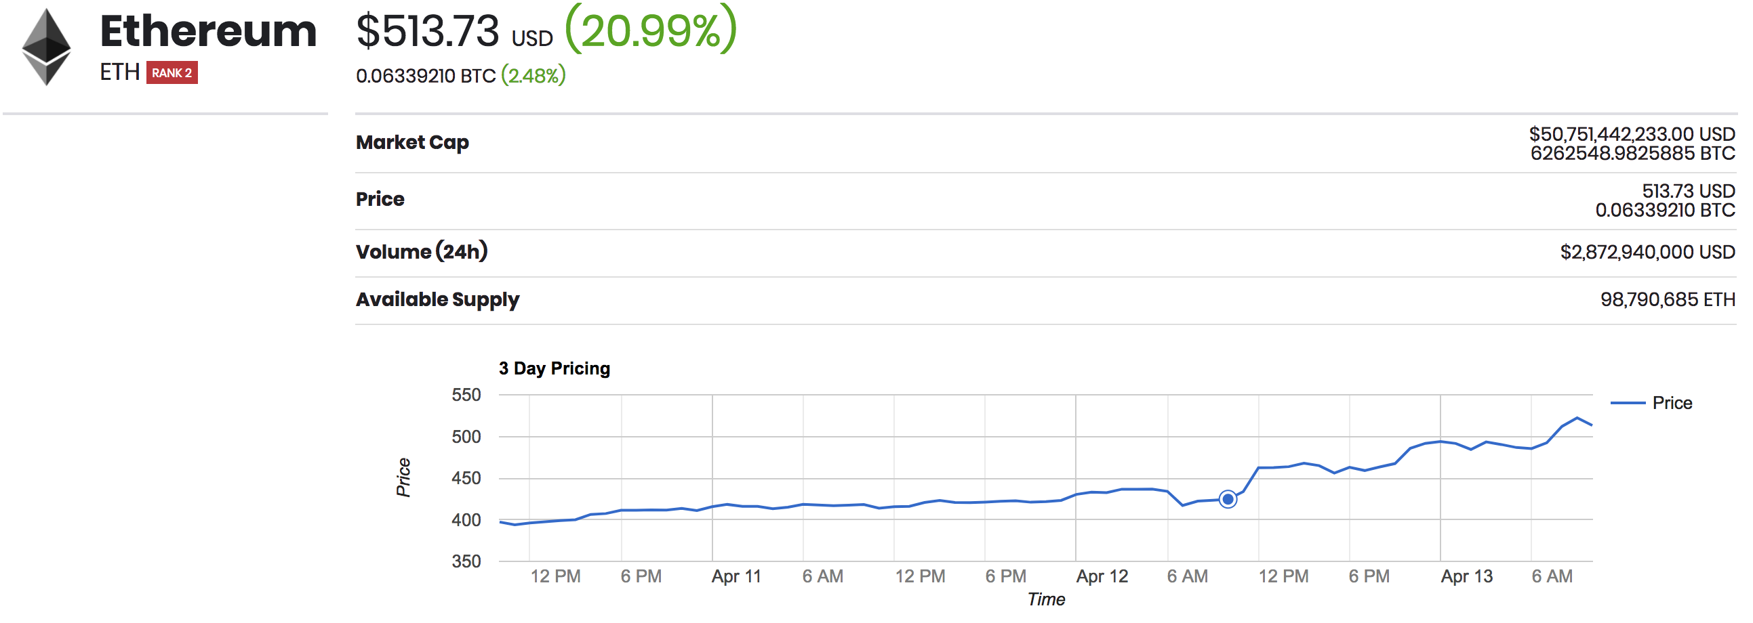Viewport: 1753px width, 623px height.
Task: Click the ETH ticker symbol
Action: [120, 72]
